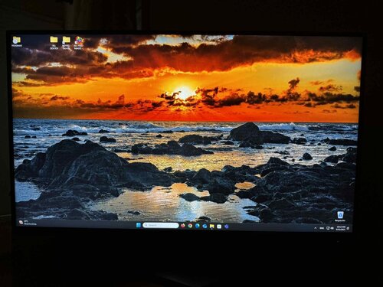Screen dimensions: 383x287
Task: Open the notification bell in tray
Action: point(349,228)
